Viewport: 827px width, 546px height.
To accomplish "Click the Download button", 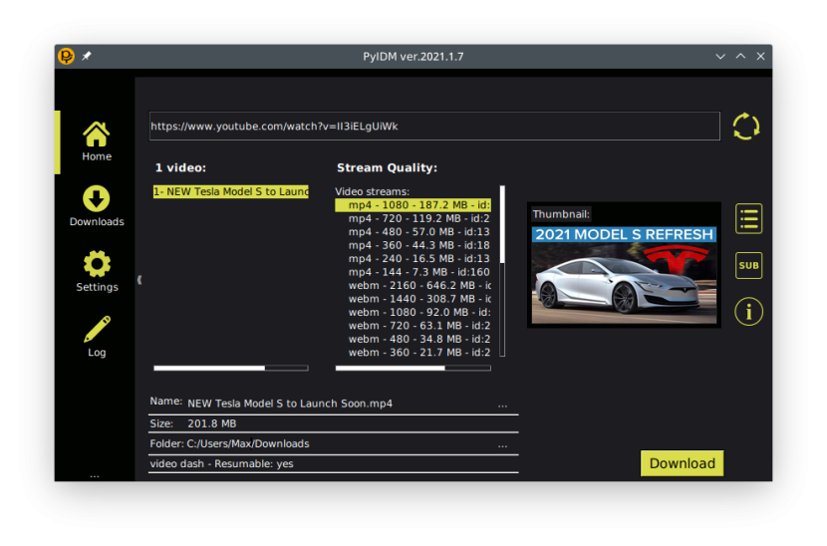I will 682,463.
